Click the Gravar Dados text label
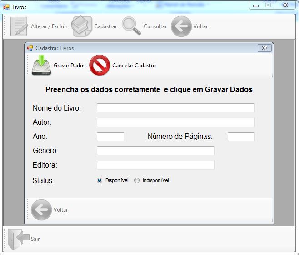The width and height of the screenshot is (299, 255). [x=70, y=66]
